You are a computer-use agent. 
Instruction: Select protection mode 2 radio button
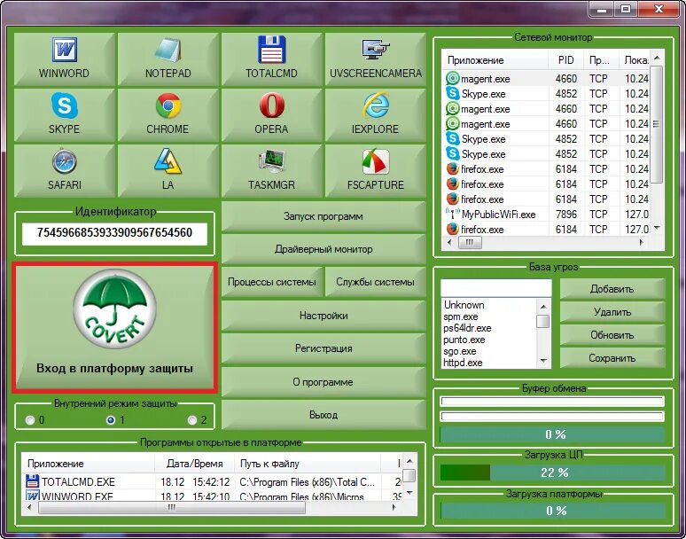pos(192,420)
